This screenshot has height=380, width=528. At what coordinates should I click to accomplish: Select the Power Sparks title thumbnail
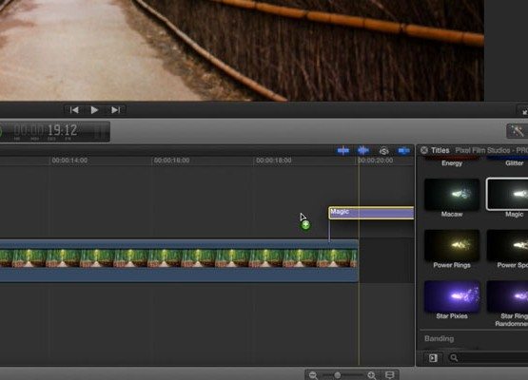pos(507,245)
